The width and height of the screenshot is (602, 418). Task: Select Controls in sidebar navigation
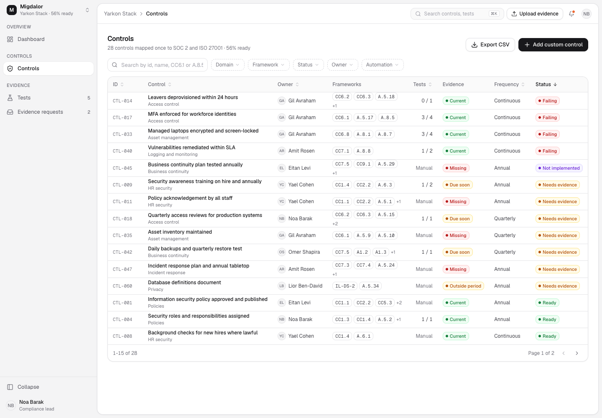coord(48,69)
